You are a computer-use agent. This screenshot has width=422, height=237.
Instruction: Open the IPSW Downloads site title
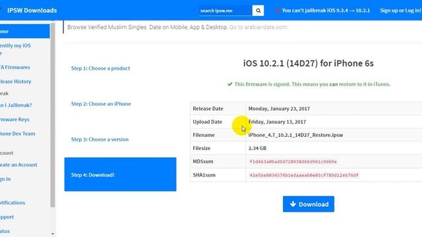click(x=32, y=11)
